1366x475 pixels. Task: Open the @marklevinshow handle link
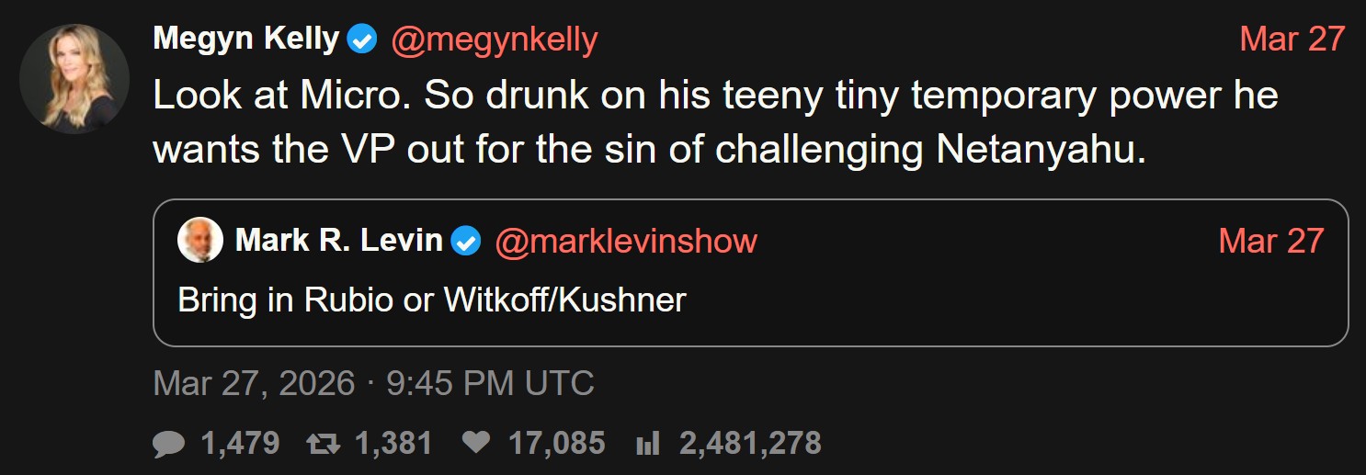click(x=625, y=241)
